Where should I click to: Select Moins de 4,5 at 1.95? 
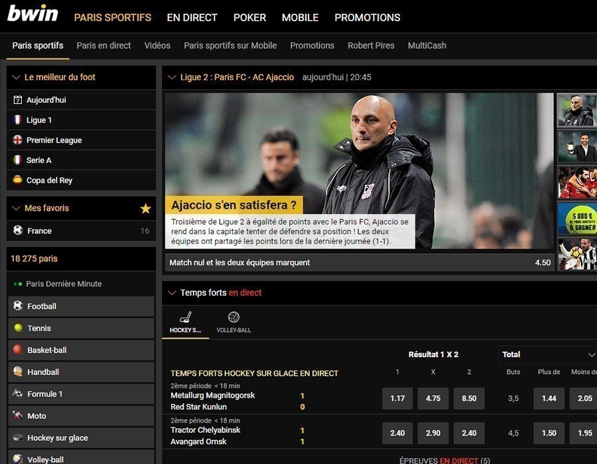point(583,433)
